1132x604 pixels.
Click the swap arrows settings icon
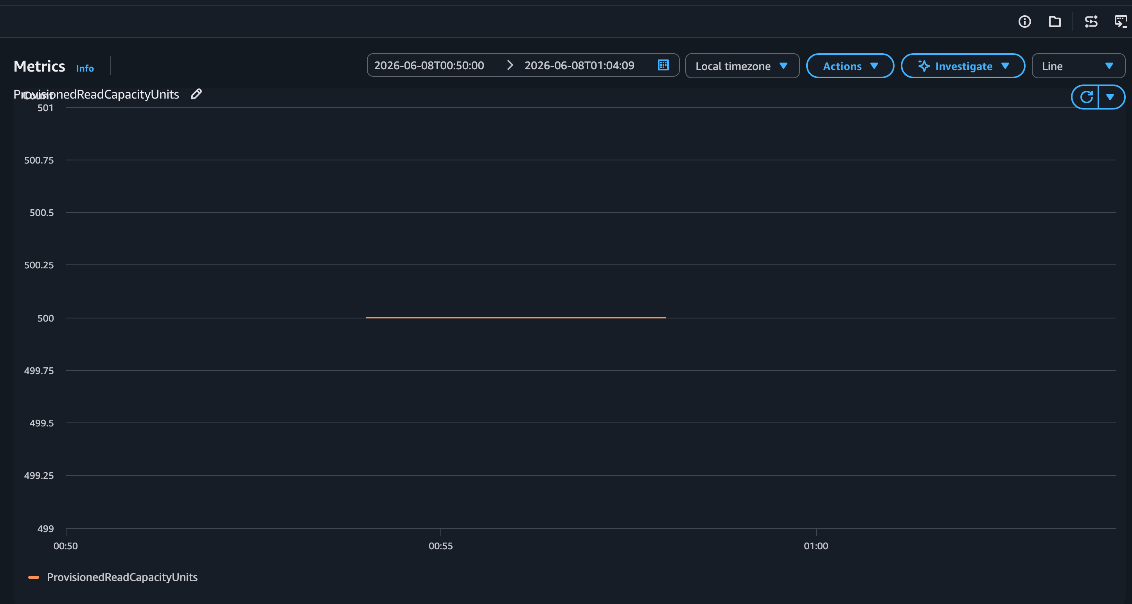click(1091, 22)
